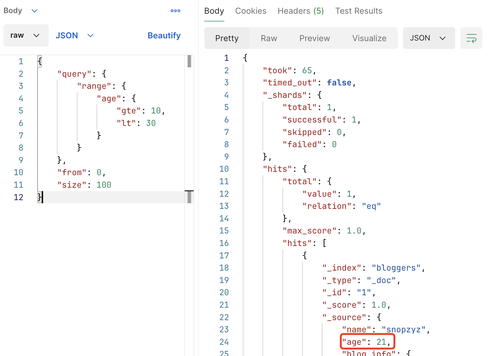Open the raw body type dropdown

[26, 35]
